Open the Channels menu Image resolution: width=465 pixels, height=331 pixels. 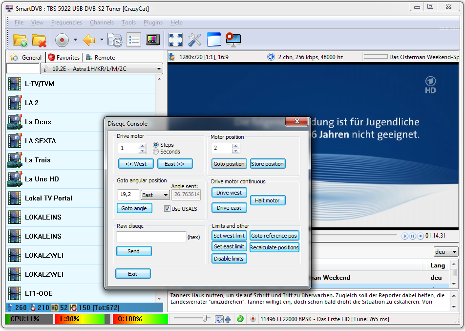point(102,22)
